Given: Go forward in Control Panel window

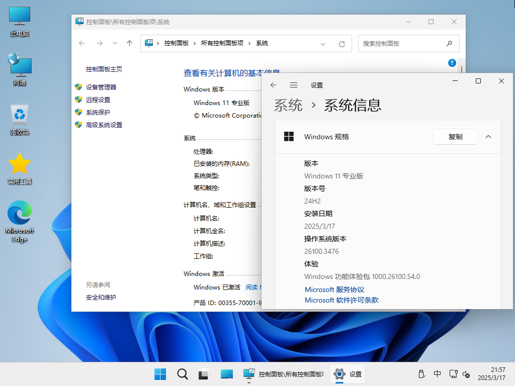Looking at the screenshot, I should coord(100,43).
